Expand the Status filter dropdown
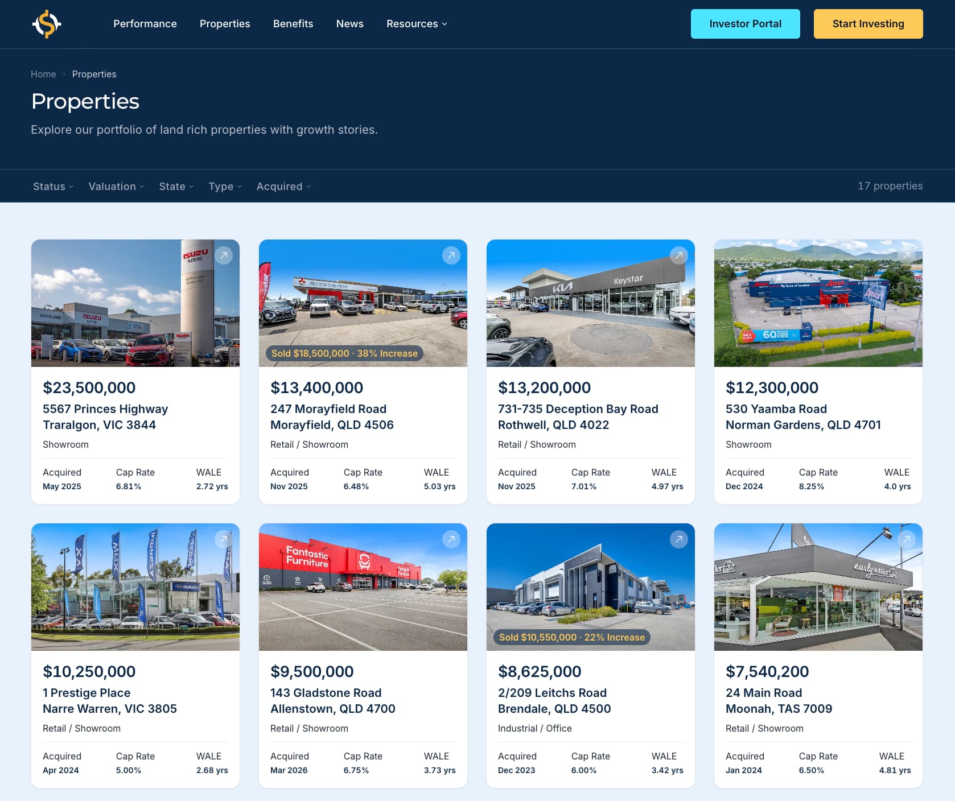Viewport: 955px width, 801px height. (53, 186)
